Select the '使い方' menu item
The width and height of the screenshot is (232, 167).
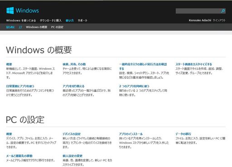70,20
